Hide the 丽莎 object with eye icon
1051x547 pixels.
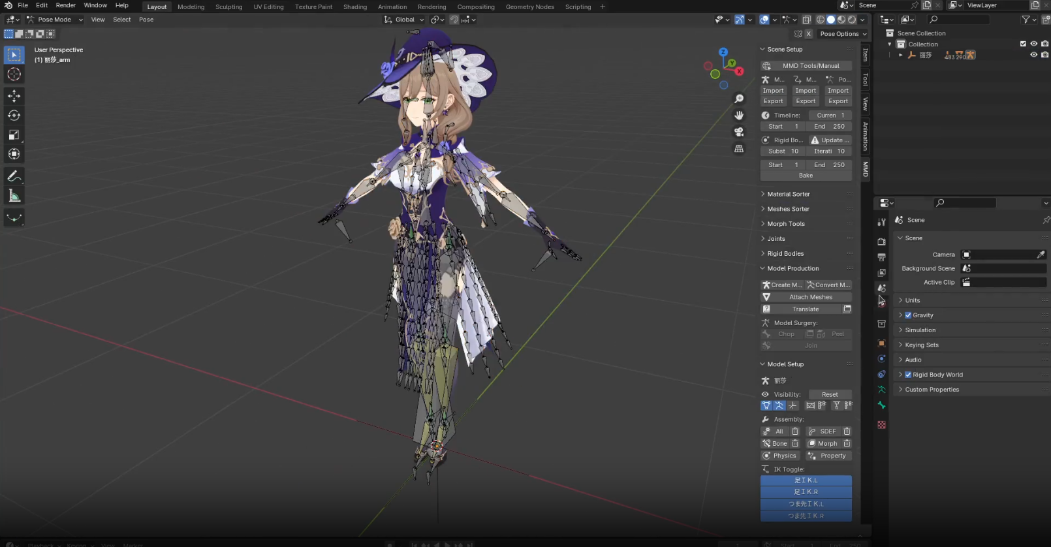tap(1034, 55)
